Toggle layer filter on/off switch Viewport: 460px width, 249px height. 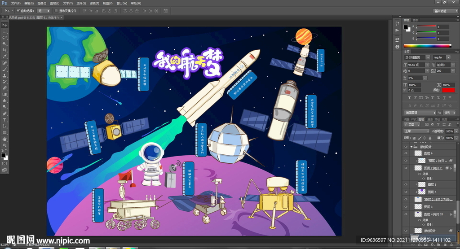click(457, 125)
